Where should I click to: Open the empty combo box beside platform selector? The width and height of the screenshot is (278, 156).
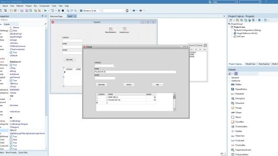(x=114, y=10)
